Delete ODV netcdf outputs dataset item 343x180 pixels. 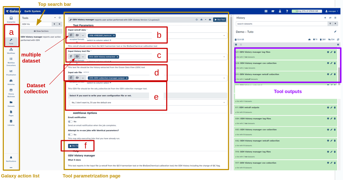[x=335, y=108]
